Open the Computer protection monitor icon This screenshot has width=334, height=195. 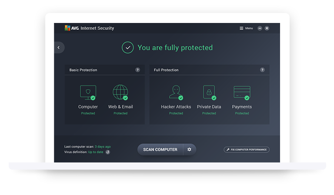[88, 92]
